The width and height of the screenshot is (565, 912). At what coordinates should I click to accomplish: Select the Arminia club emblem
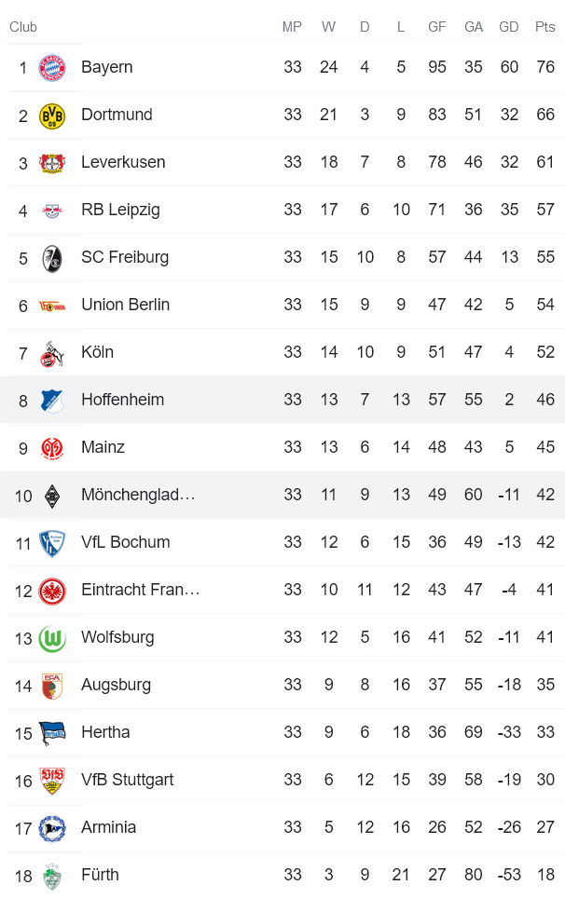53,827
